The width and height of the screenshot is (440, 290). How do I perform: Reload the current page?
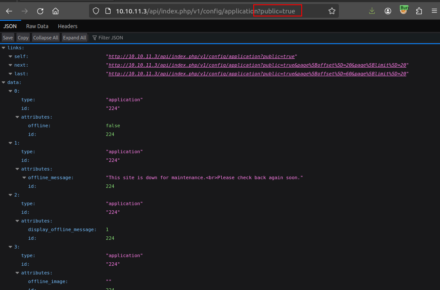point(40,11)
